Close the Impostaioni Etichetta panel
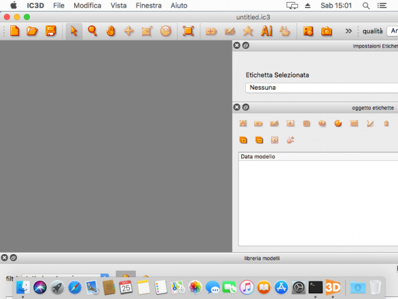398x299 pixels. point(237,46)
